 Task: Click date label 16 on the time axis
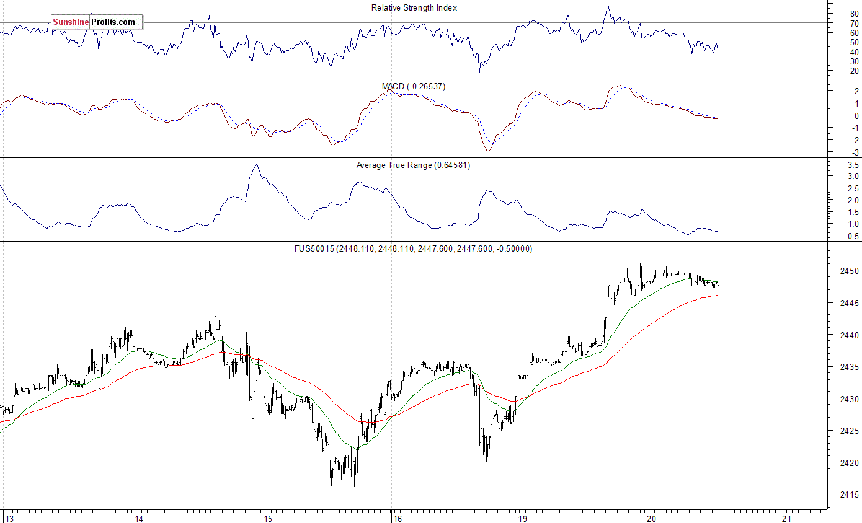398,518
